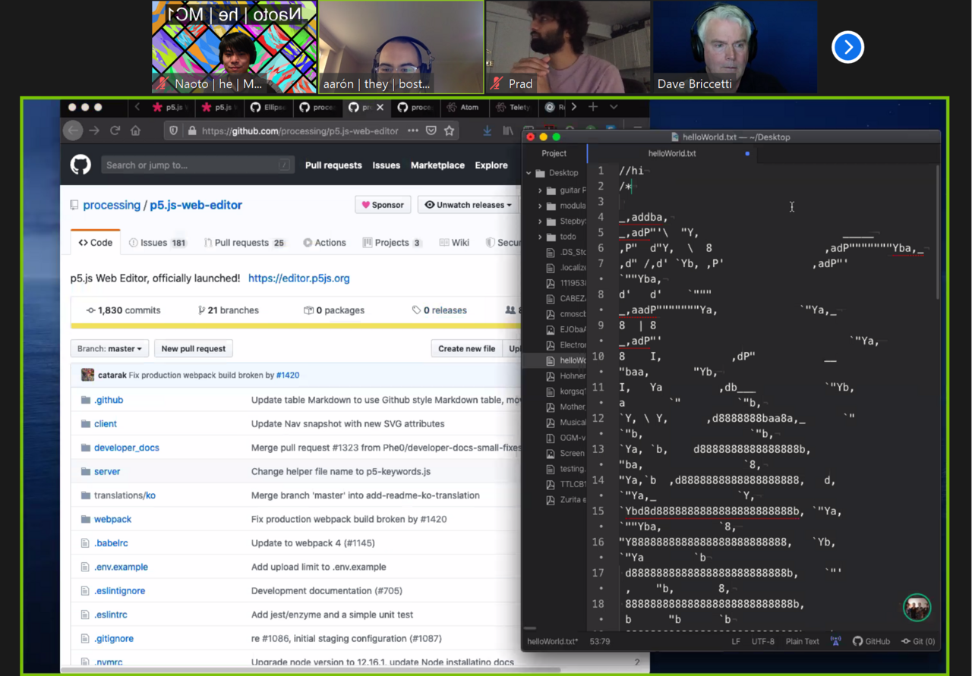Open the page actions ellipsis menu
This screenshot has height=676, width=972.
click(413, 130)
